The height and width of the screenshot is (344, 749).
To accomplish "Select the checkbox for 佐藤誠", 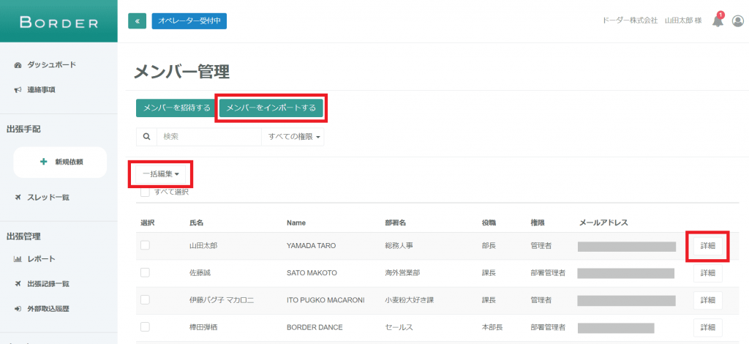I will tap(145, 272).
